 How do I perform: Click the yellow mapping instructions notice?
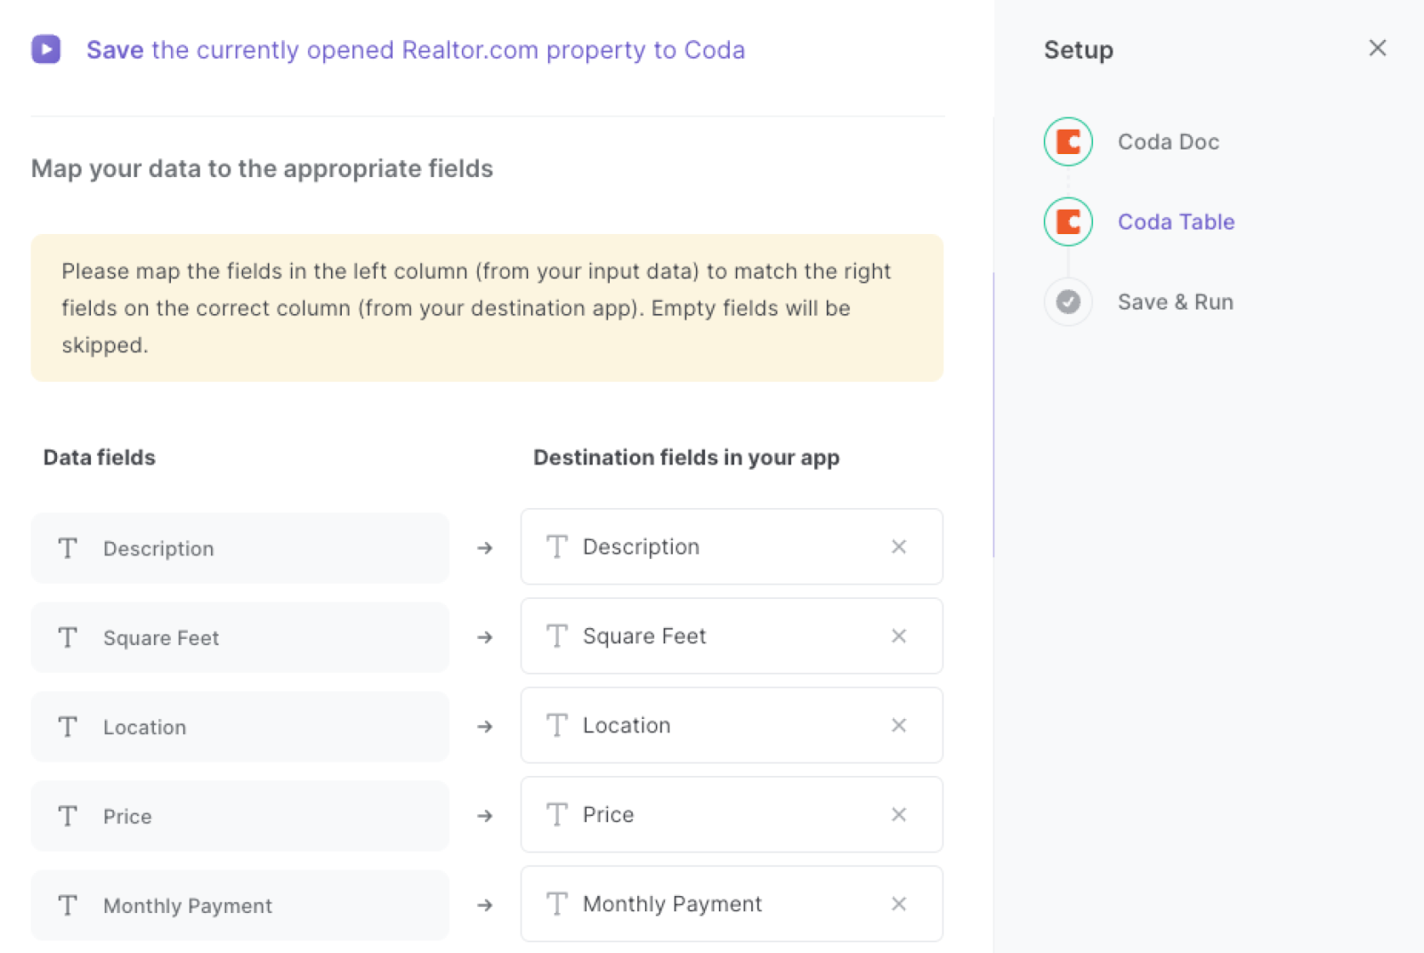pyautogui.click(x=487, y=308)
